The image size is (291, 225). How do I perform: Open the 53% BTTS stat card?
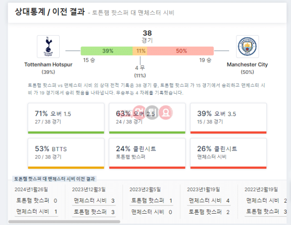coord(66,153)
